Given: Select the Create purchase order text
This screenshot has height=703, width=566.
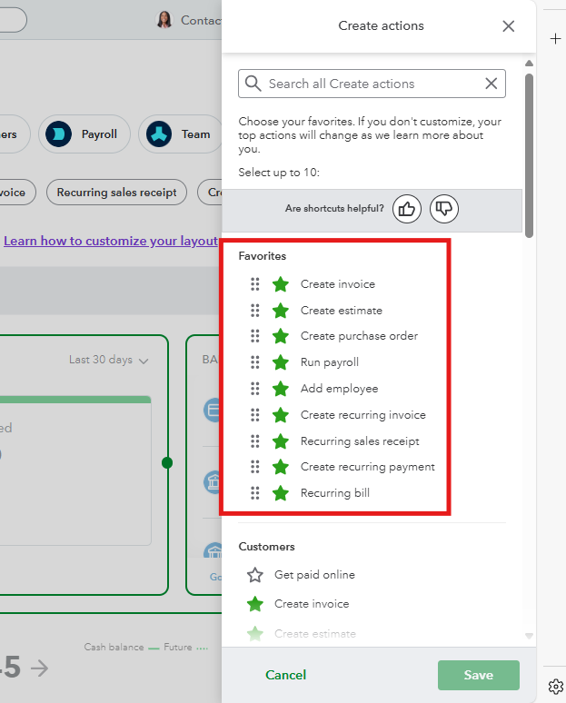Looking at the screenshot, I should click(x=359, y=336).
